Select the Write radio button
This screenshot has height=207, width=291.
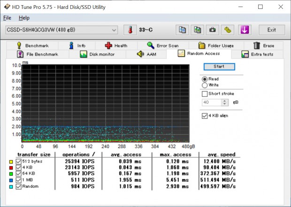(205, 85)
